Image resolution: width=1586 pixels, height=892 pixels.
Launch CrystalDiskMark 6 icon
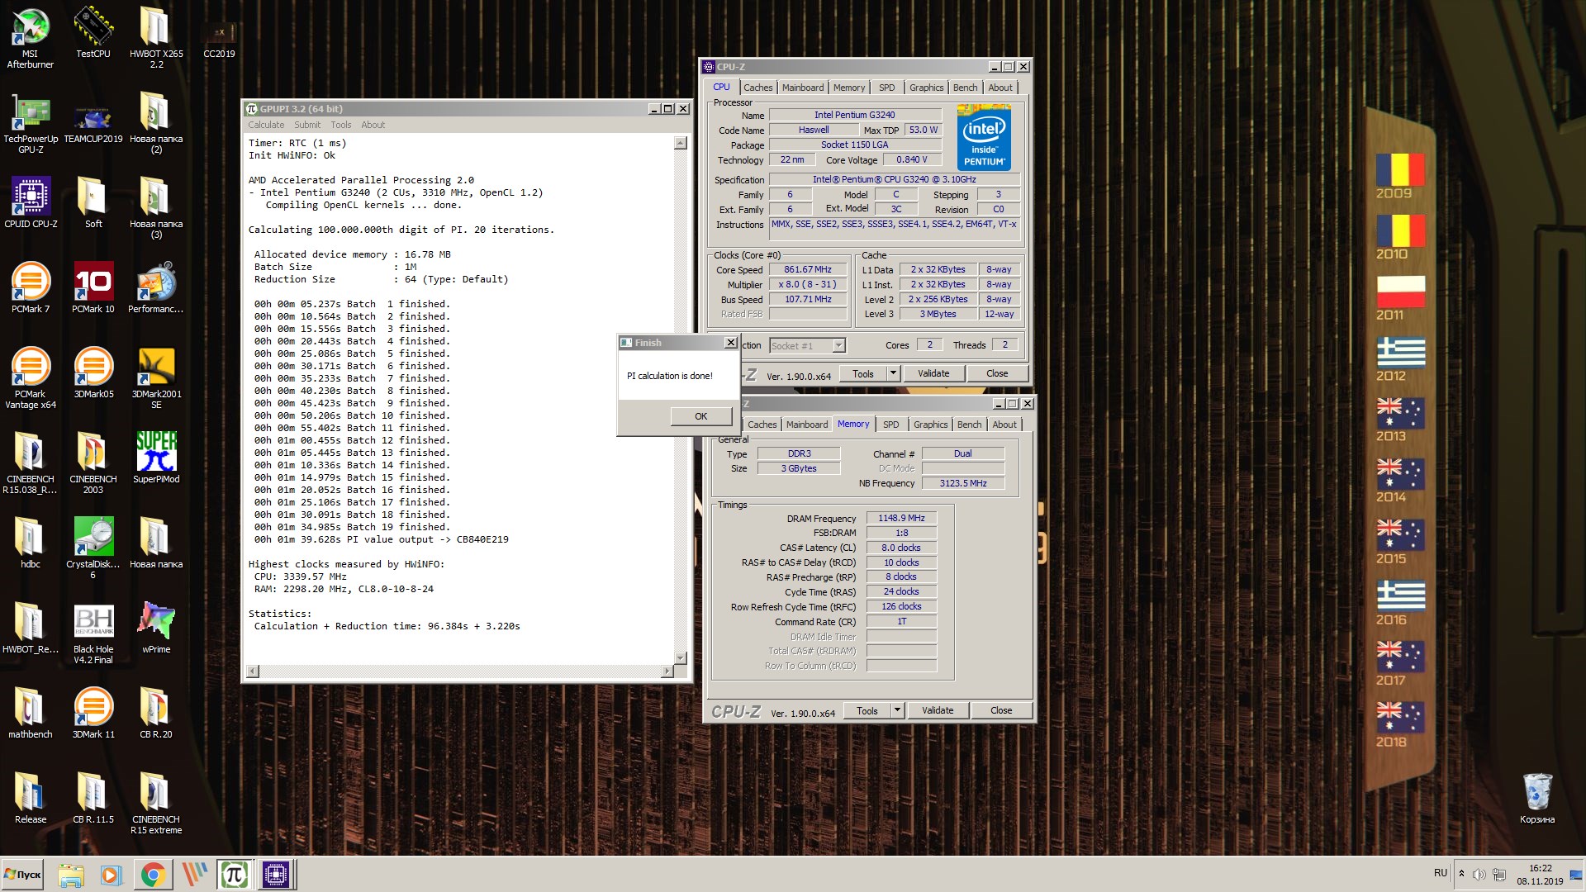93,548
